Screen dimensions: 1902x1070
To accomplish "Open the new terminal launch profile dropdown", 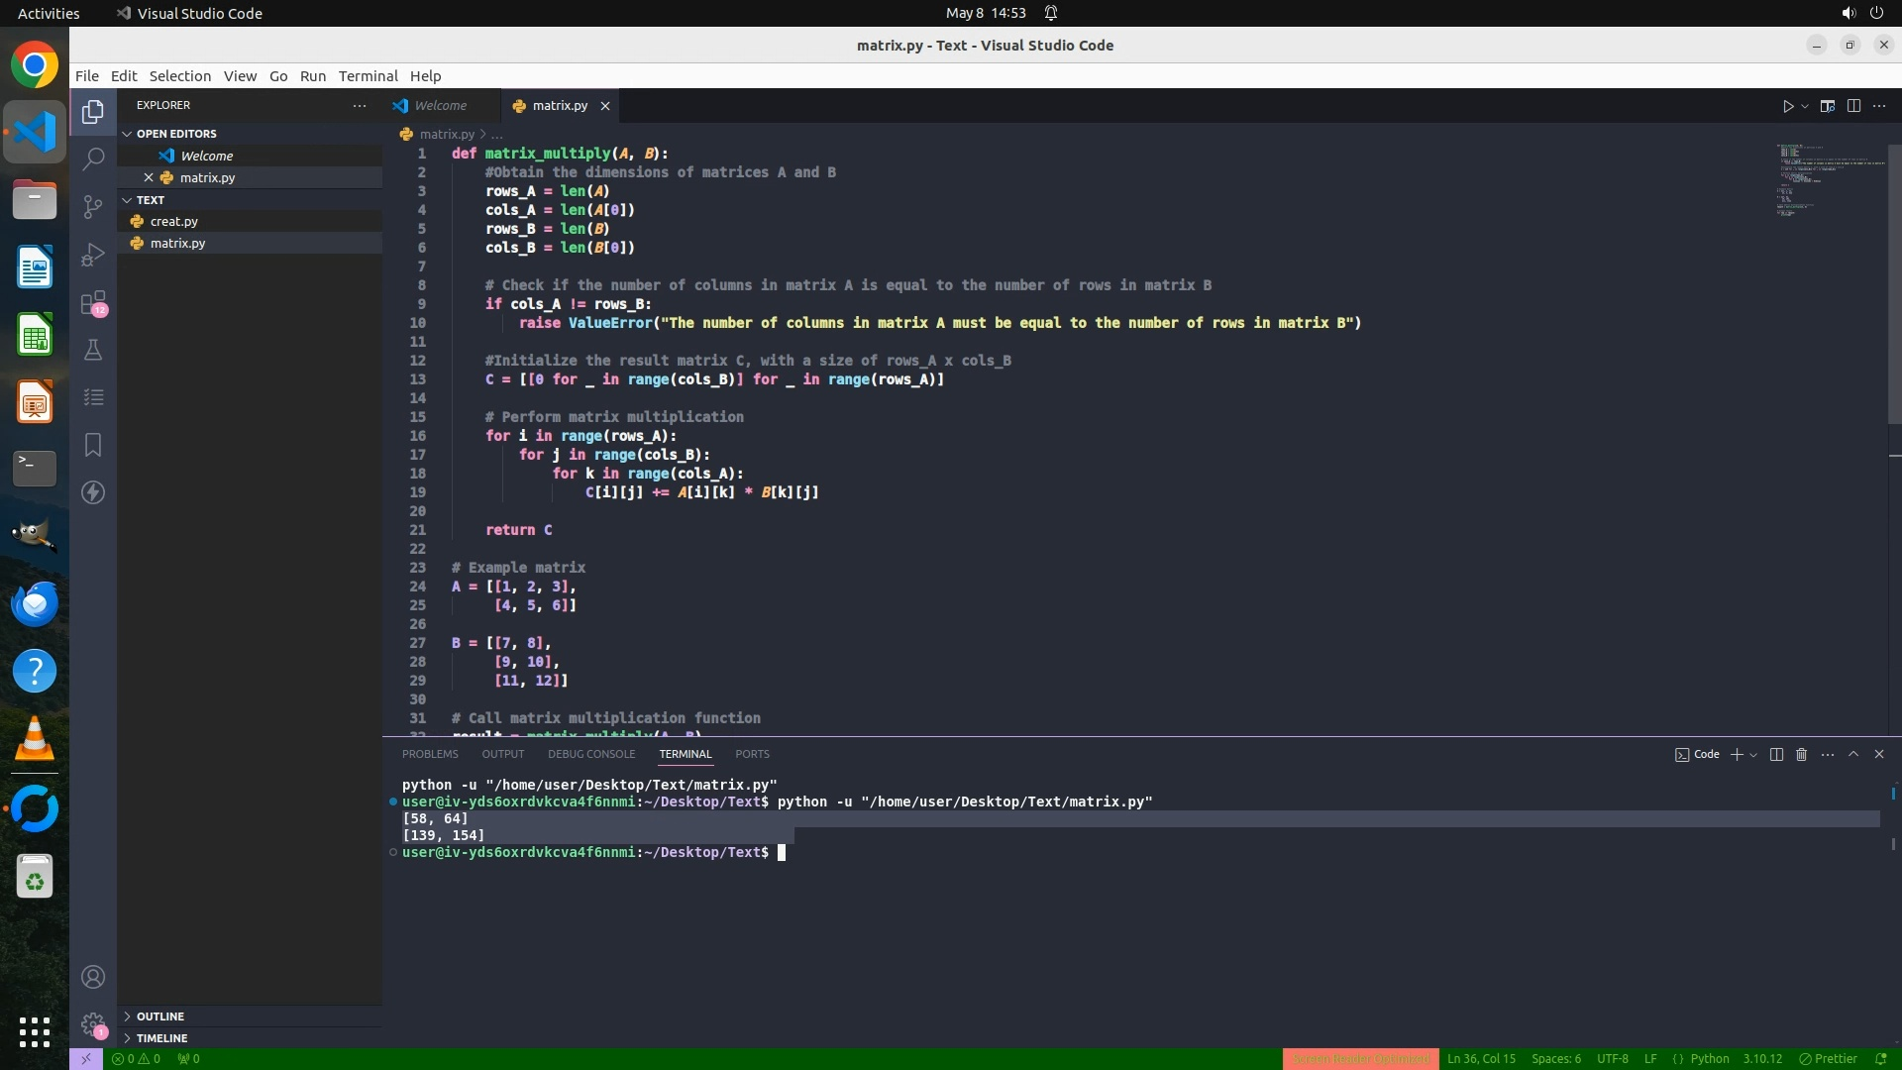I will pos(1754,755).
